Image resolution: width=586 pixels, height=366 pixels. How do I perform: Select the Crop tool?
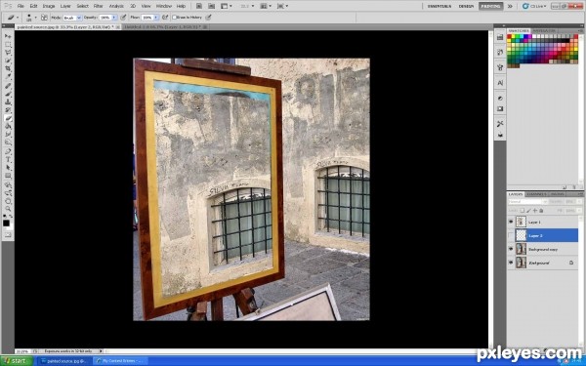(x=8, y=68)
